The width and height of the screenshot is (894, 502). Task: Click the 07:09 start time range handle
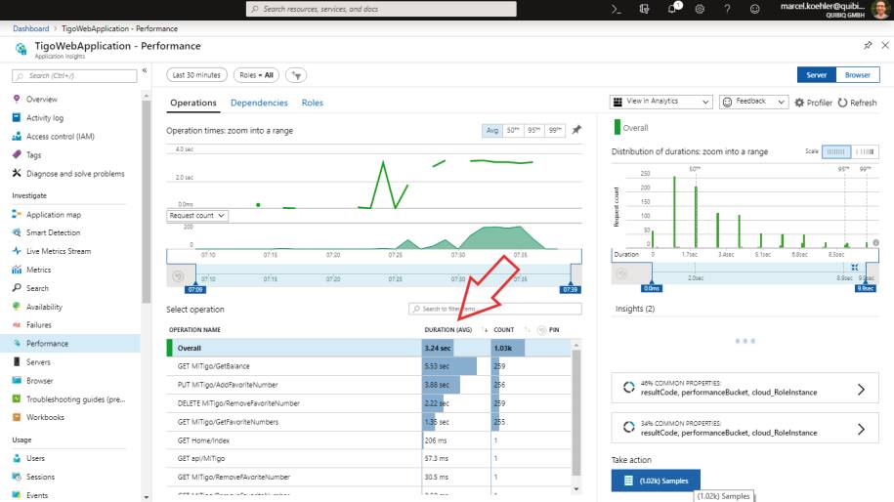(x=195, y=289)
